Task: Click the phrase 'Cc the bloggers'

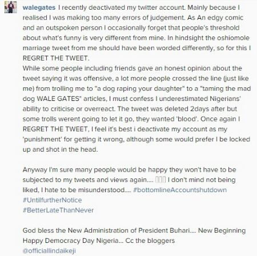Action: [x=150, y=241]
